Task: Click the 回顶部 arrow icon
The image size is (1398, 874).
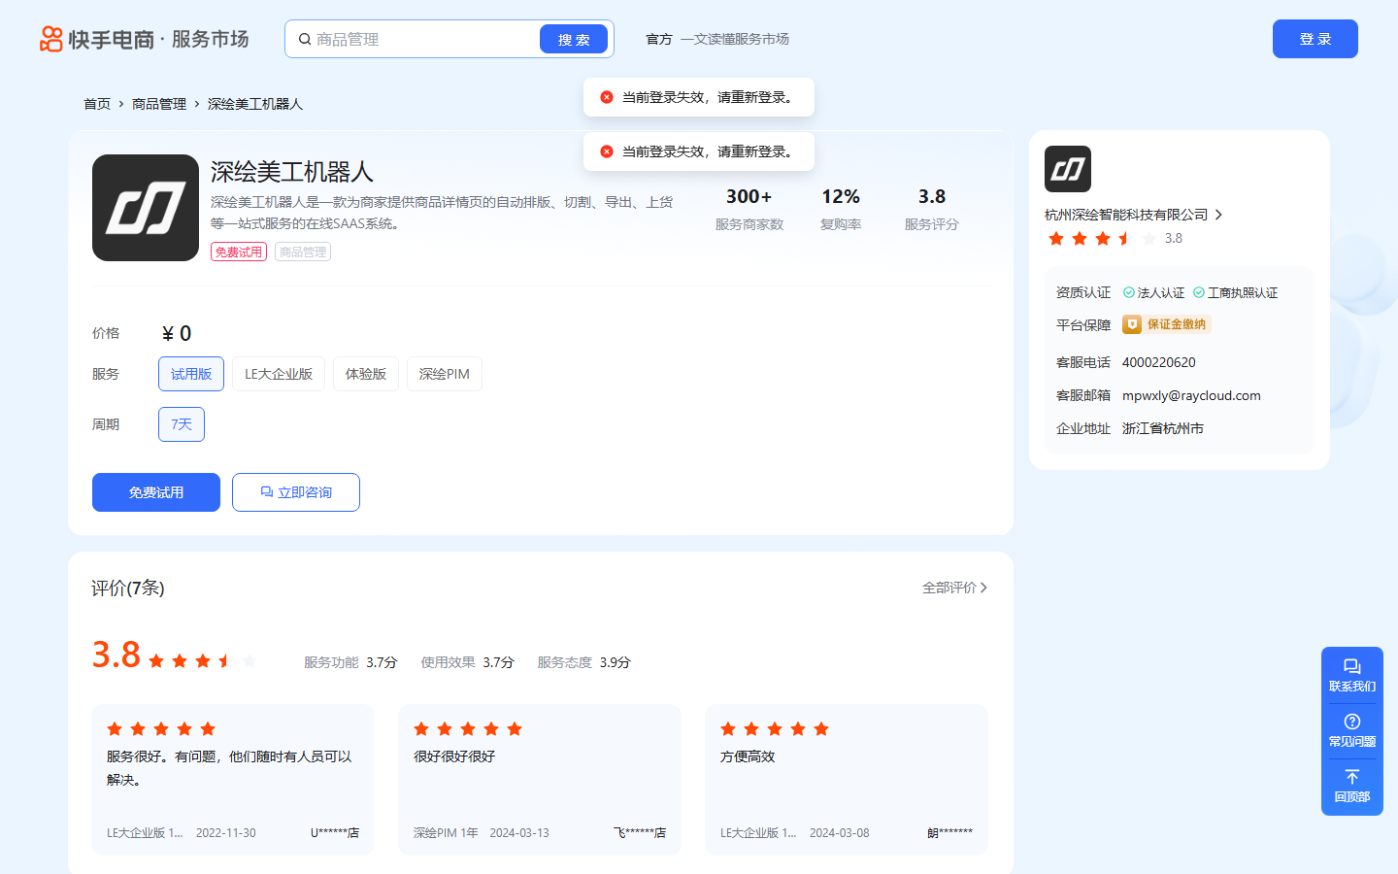Action: (x=1352, y=777)
